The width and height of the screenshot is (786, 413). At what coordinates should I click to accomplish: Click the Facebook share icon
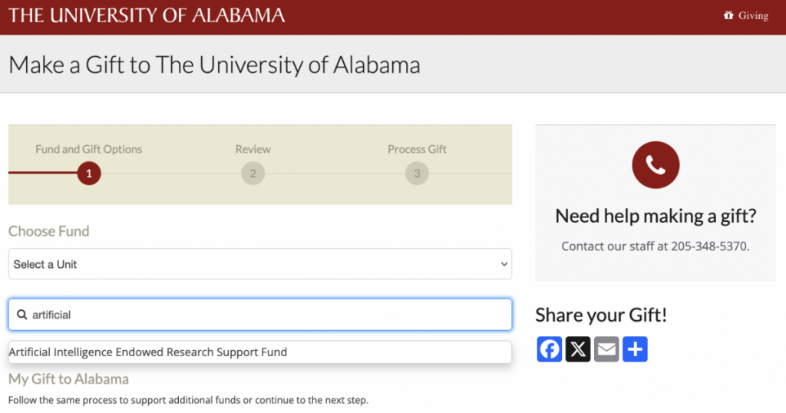tap(550, 349)
